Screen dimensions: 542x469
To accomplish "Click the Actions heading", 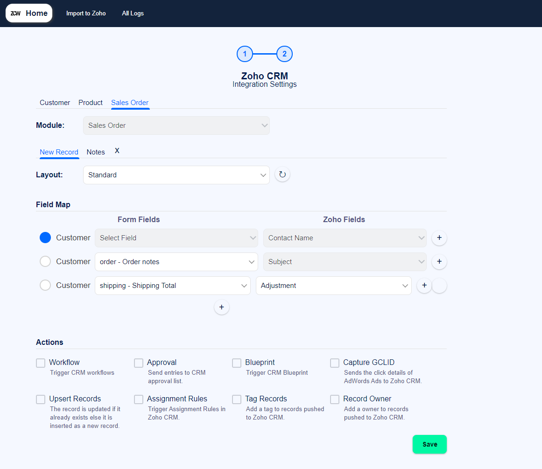I will click(x=50, y=342).
